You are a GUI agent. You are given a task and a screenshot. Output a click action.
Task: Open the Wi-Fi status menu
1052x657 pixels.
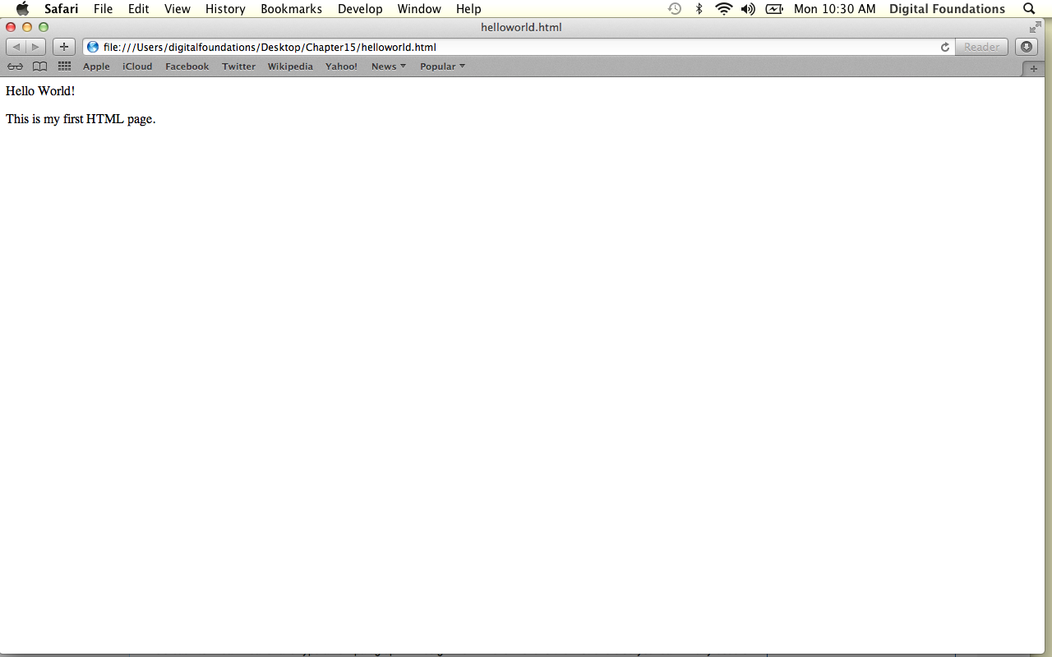[x=723, y=9]
